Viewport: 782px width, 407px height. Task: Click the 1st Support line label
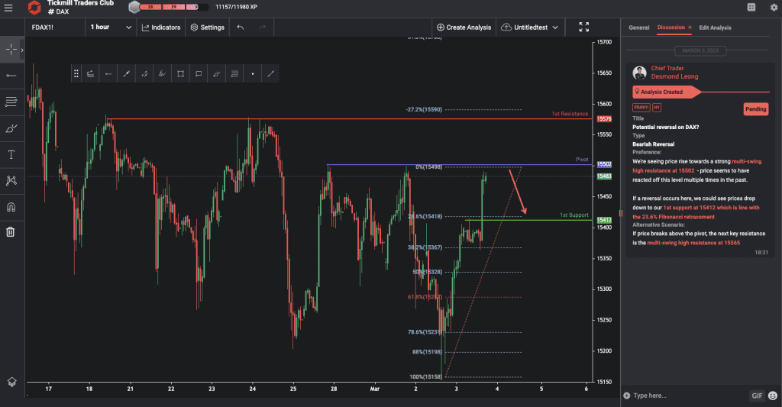[x=574, y=215]
